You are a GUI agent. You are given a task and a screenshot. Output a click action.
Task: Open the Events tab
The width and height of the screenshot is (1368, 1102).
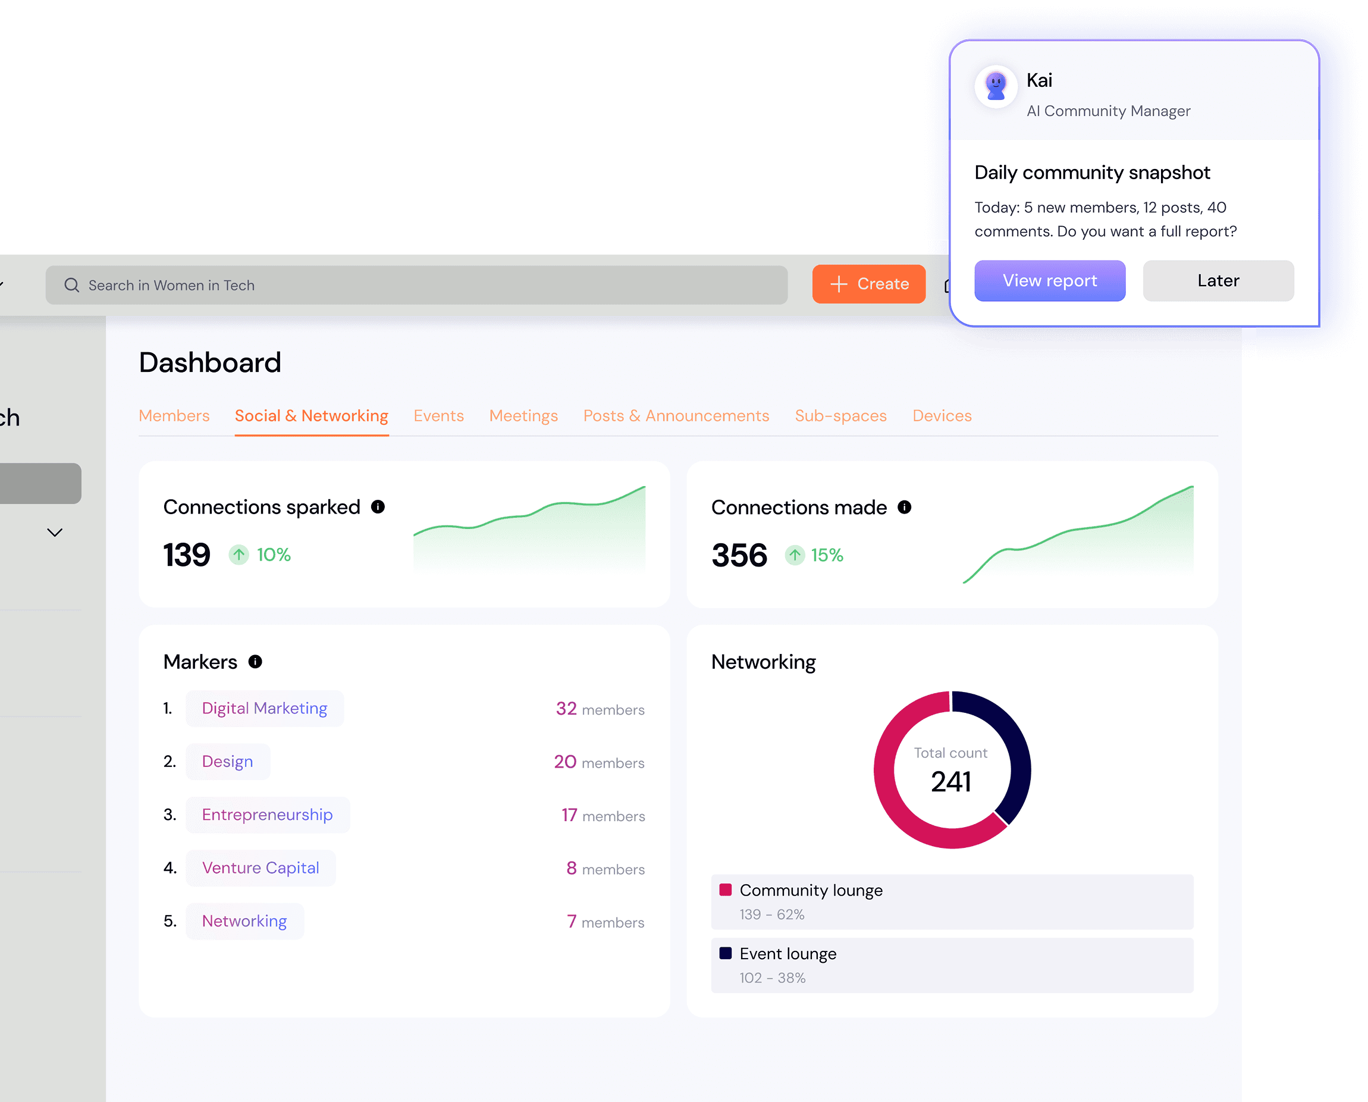tap(438, 416)
